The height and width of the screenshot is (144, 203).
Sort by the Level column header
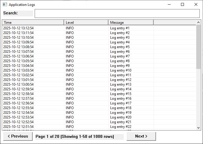click(x=86, y=23)
